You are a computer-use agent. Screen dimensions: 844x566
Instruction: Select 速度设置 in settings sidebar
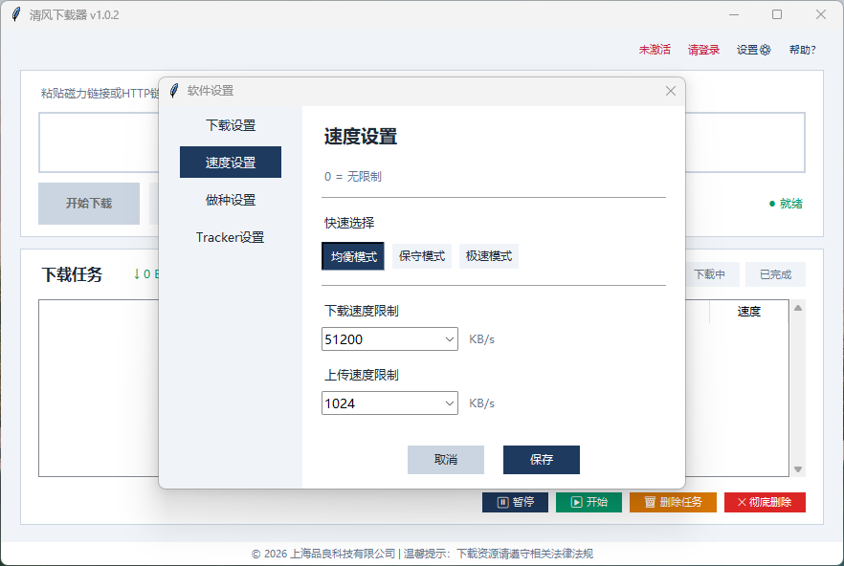point(231,162)
